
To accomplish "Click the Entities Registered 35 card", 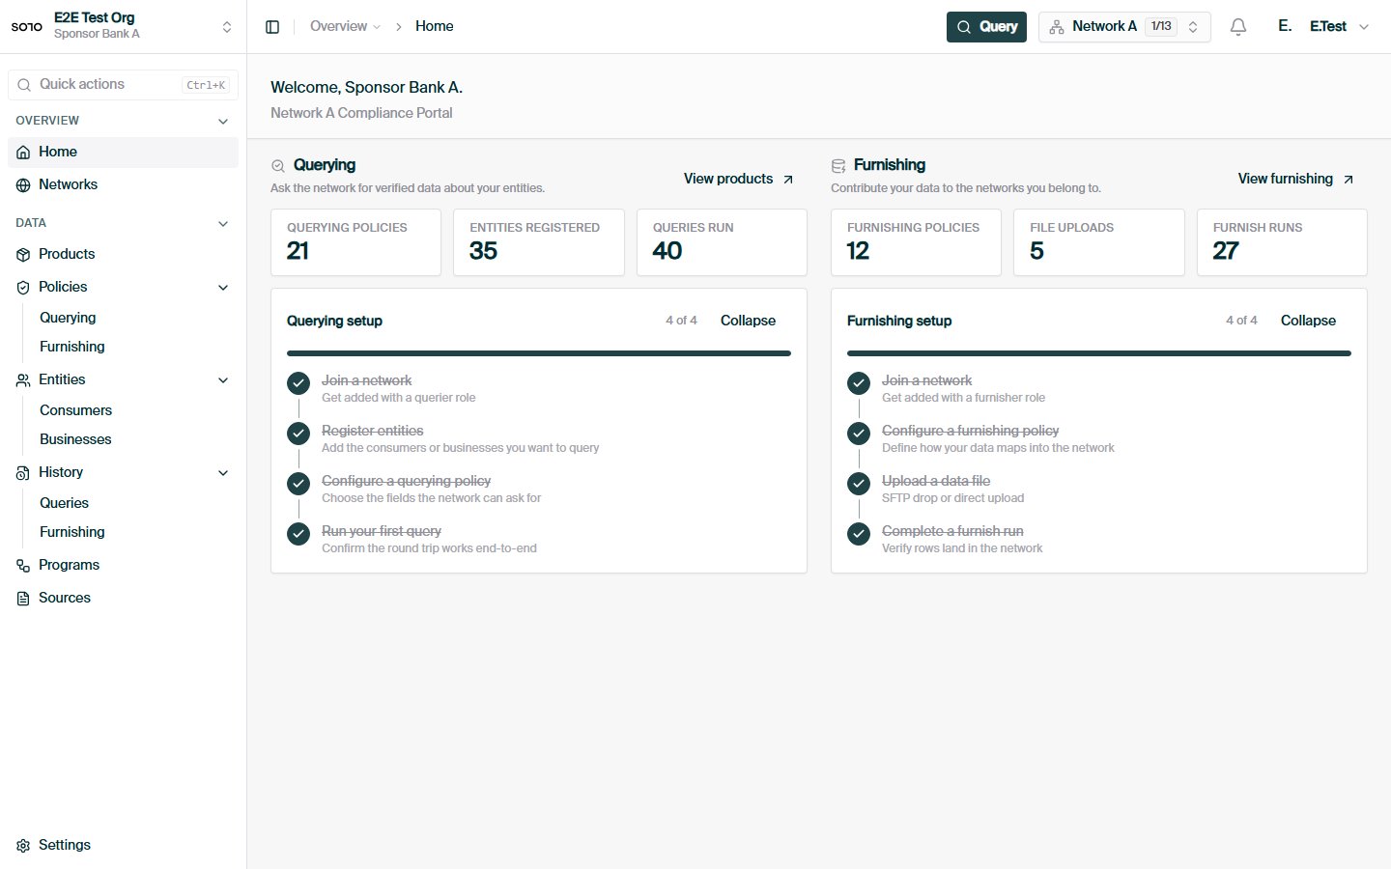I will coord(539,242).
